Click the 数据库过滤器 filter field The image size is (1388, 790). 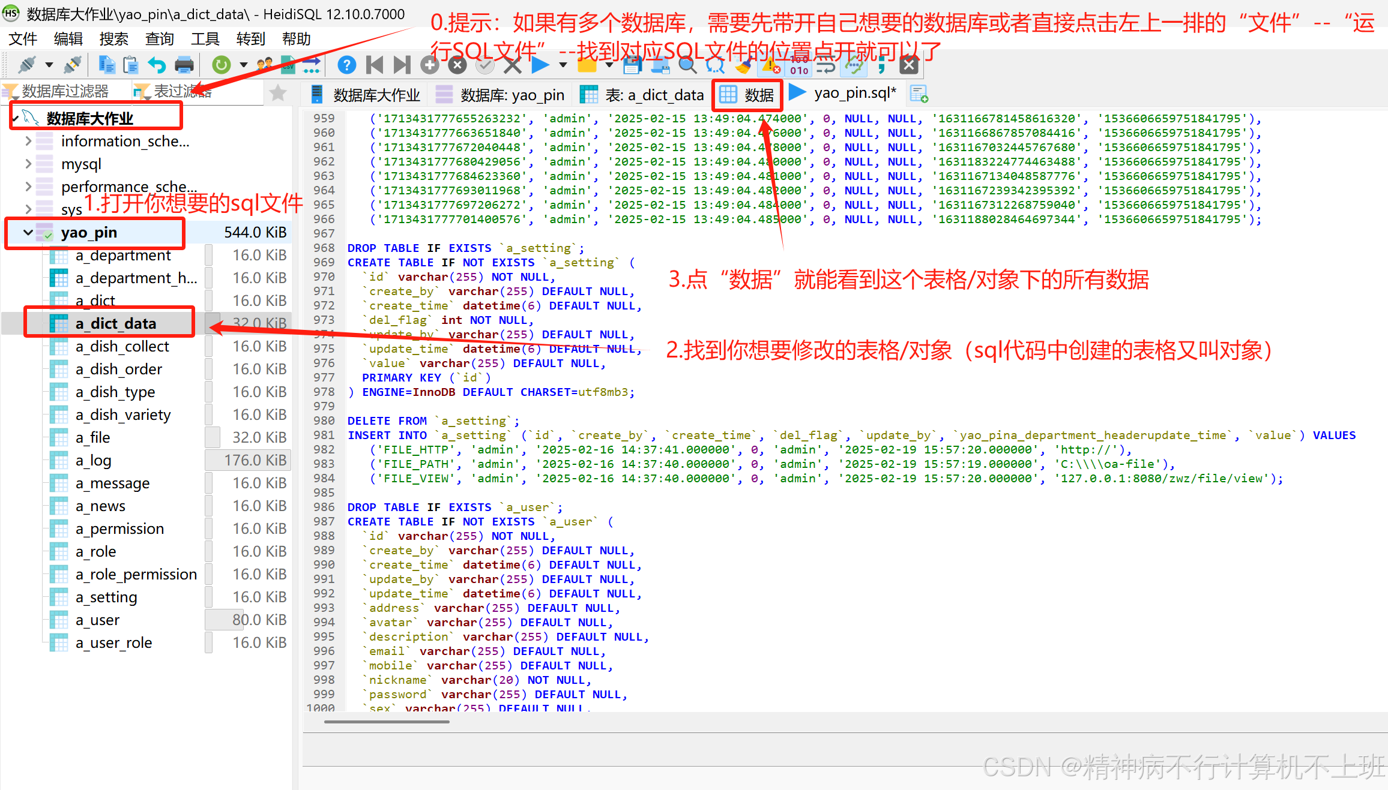coord(65,91)
